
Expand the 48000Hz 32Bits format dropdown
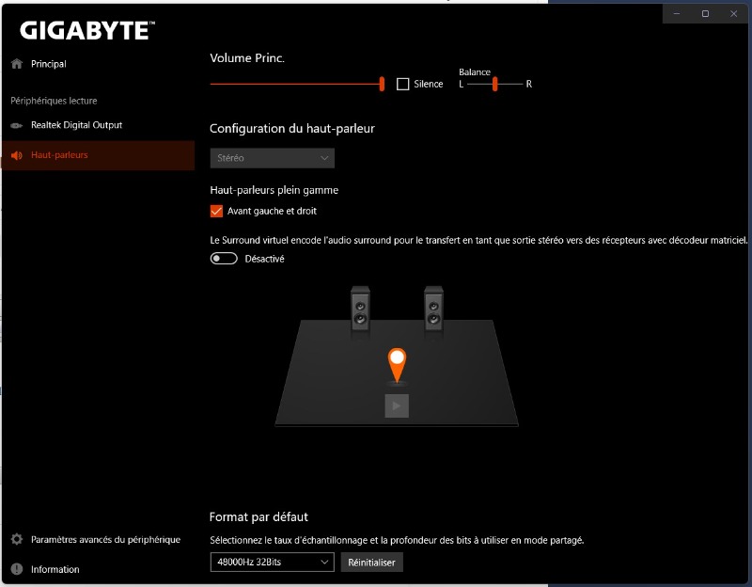[272, 562]
